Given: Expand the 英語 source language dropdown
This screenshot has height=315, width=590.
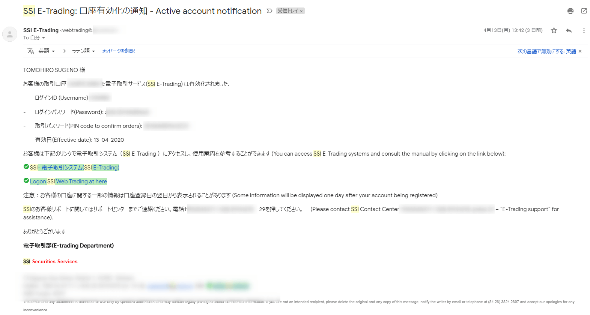Looking at the screenshot, I should pyautogui.click(x=47, y=51).
